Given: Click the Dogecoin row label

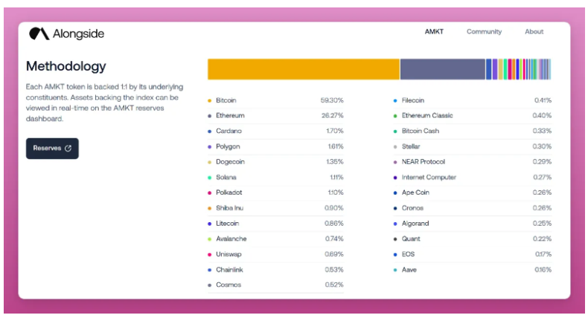Looking at the screenshot, I should (x=230, y=162).
